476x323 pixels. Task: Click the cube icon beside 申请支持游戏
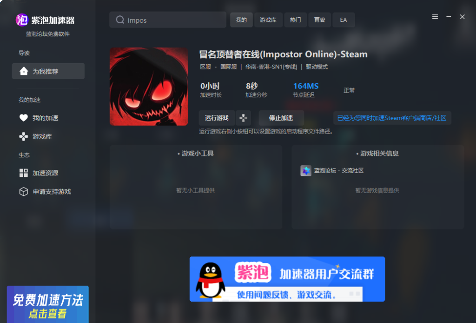(x=24, y=191)
